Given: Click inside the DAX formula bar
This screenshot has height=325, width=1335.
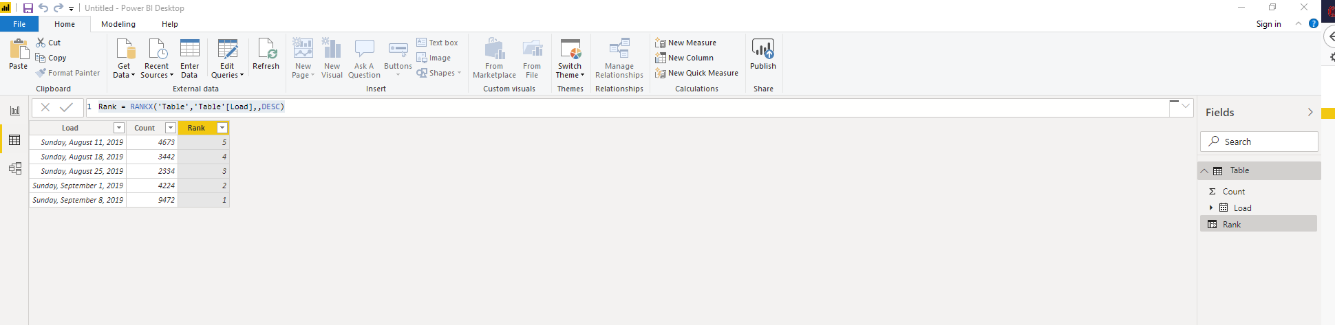Looking at the screenshot, I should (x=626, y=107).
